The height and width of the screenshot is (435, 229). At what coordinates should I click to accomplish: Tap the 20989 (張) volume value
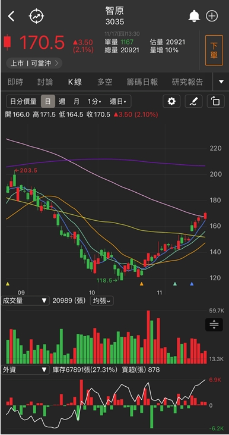[69, 301]
